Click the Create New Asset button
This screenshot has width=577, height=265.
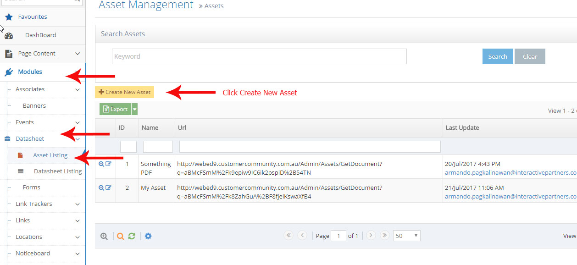124,92
